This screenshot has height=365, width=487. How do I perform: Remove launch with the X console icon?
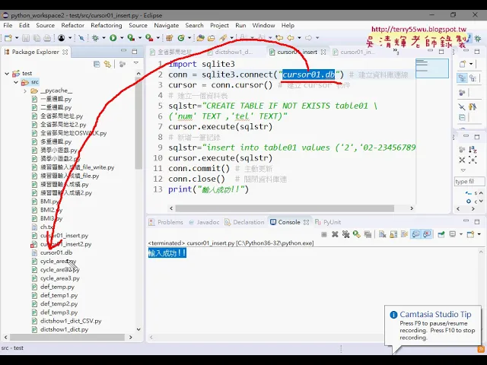(x=335, y=234)
